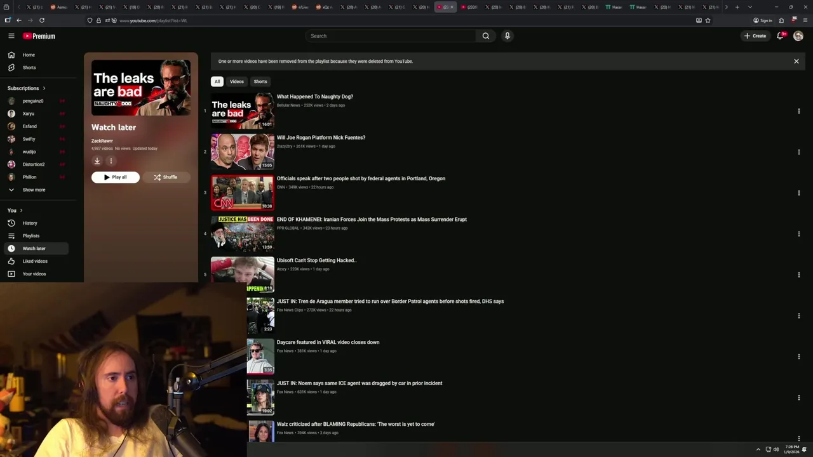
Task: Close the active YouTube browser tab
Action: tap(453, 7)
